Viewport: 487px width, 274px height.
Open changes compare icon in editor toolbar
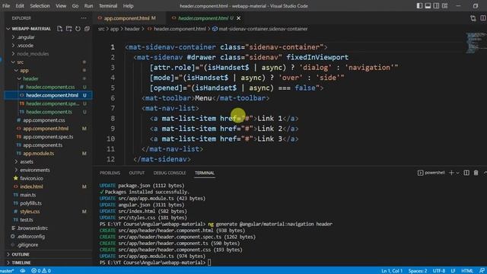coord(473,18)
